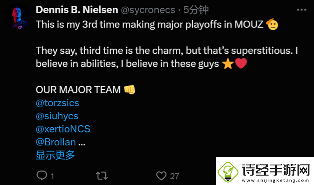Click the saluting face emoji after MOUZ
The image size is (314, 185).
point(272,24)
